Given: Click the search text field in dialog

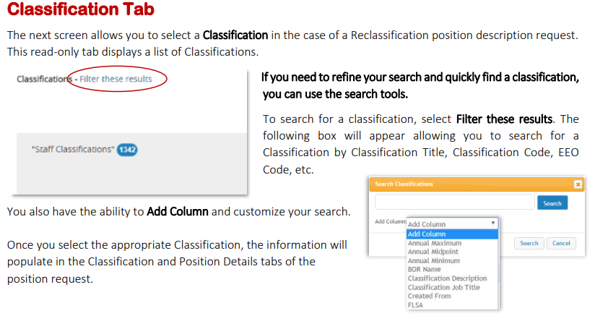Looking at the screenshot, I should coord(454,202).
